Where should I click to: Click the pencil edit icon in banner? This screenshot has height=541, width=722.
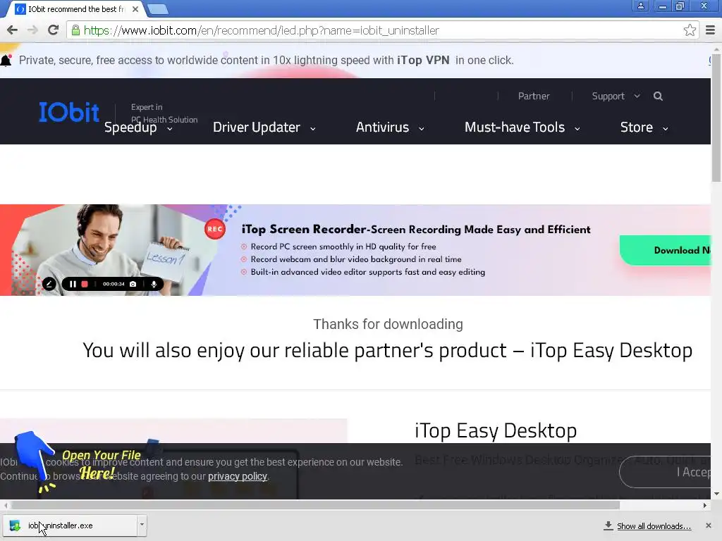coord(49,284)
